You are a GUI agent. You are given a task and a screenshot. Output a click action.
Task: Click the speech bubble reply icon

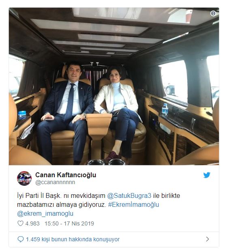pyautogui.click(x=21, y=239)
